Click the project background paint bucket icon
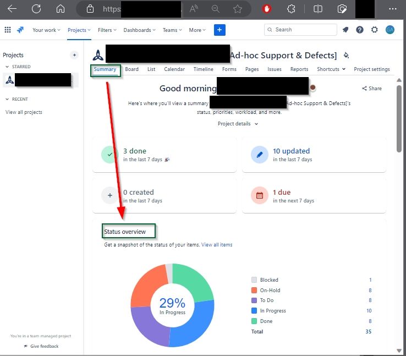406x356 pixels. [x=346, y=55]
